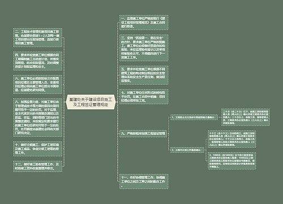Image resolution: width=283 pixels, height=204 pixels.
Task: Click the detail node starting "十个工"
Action: click(x=232, y=139)
